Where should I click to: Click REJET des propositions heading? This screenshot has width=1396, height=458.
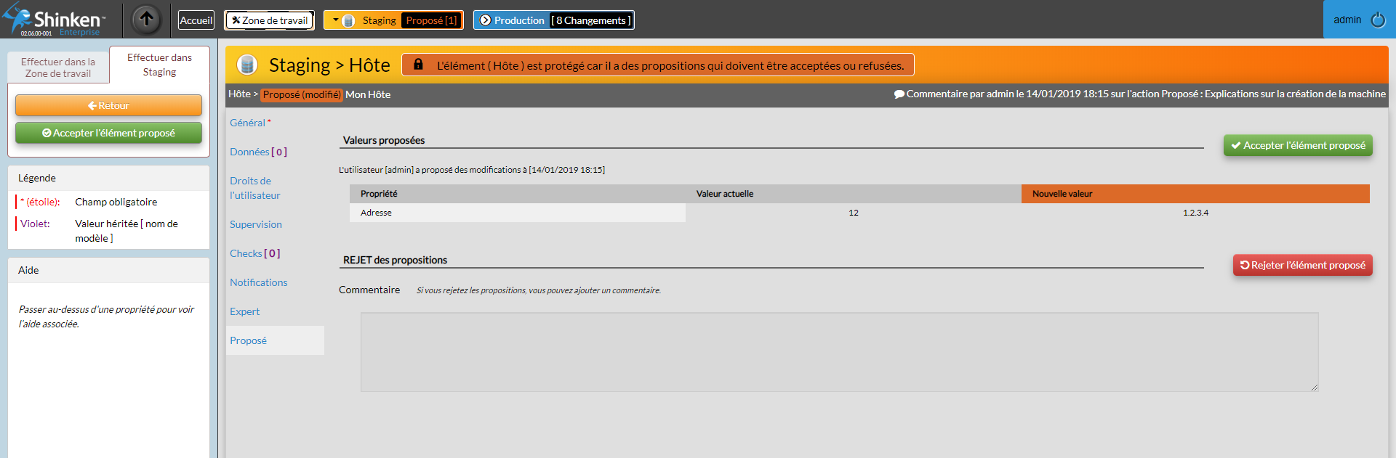tap(395, 260)
